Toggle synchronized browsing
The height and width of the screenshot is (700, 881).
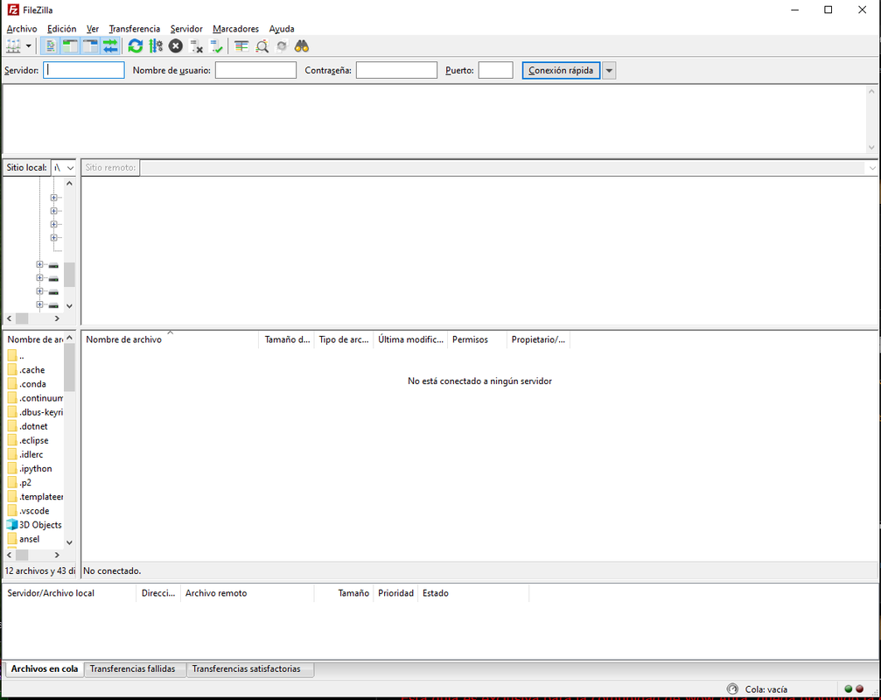282,46
